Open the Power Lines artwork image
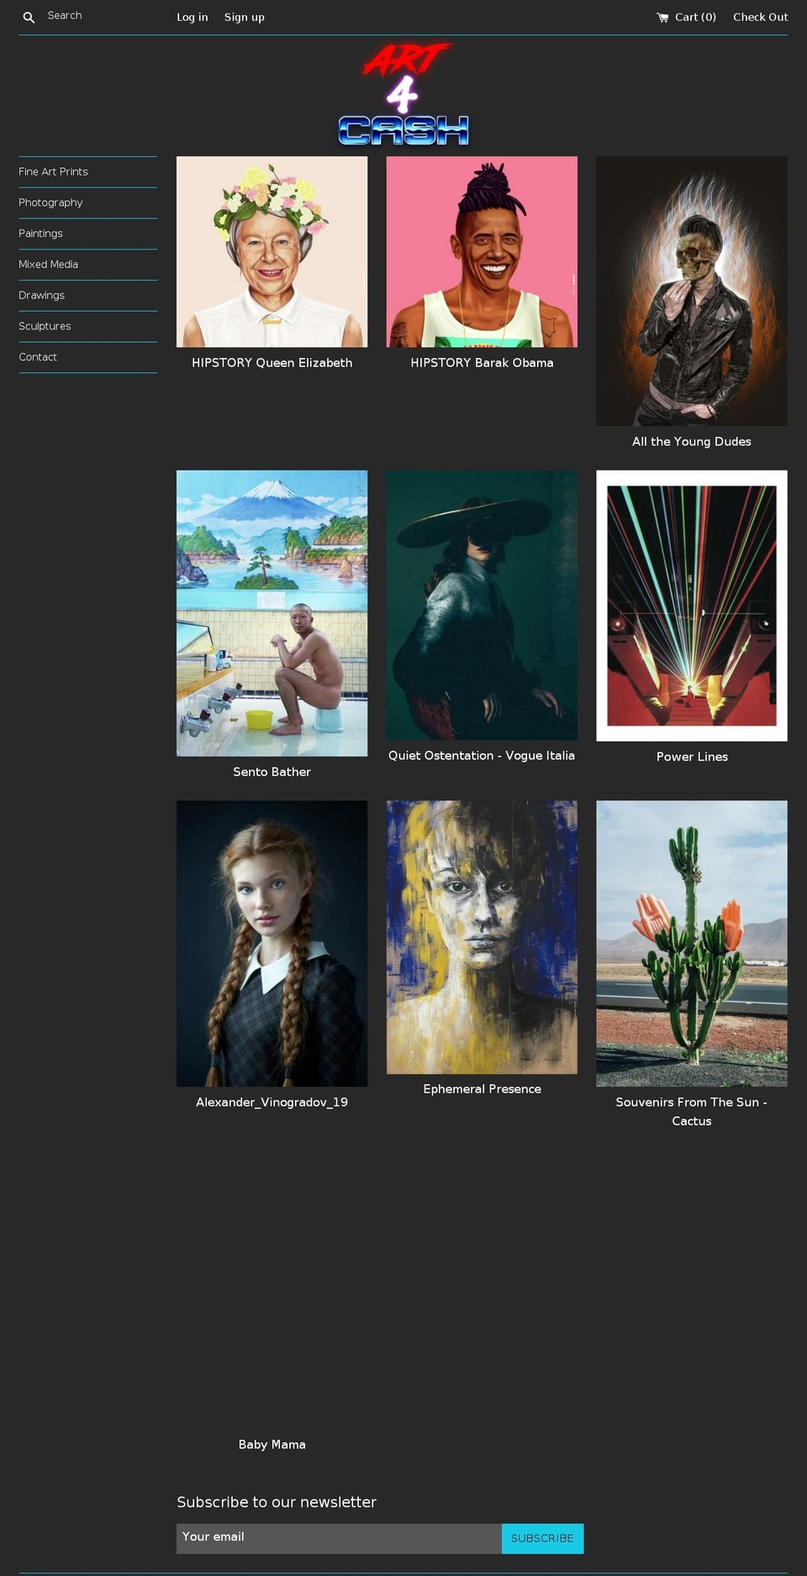 click(692, 605)
